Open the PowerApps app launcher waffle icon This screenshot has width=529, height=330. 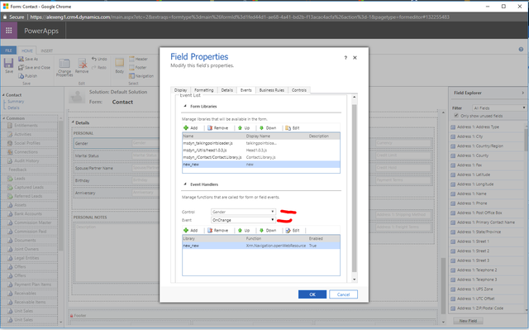[x=9, y=31]
